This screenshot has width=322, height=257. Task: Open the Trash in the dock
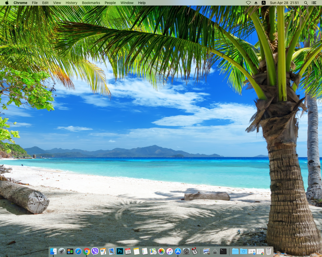pos(268,251)
